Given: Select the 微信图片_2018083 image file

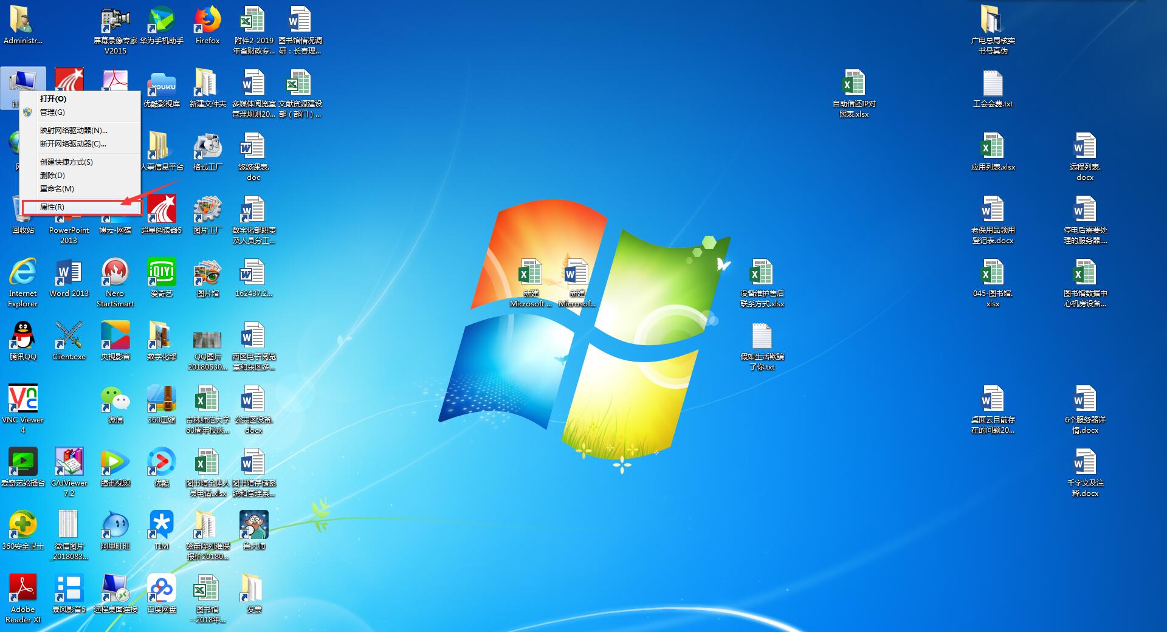Looking at the screenshot, I should point(69,536).
